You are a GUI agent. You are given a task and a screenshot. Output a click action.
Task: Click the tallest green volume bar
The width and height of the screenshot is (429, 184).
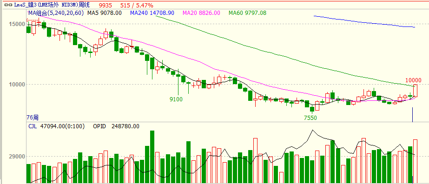click(x=152, y=157)
